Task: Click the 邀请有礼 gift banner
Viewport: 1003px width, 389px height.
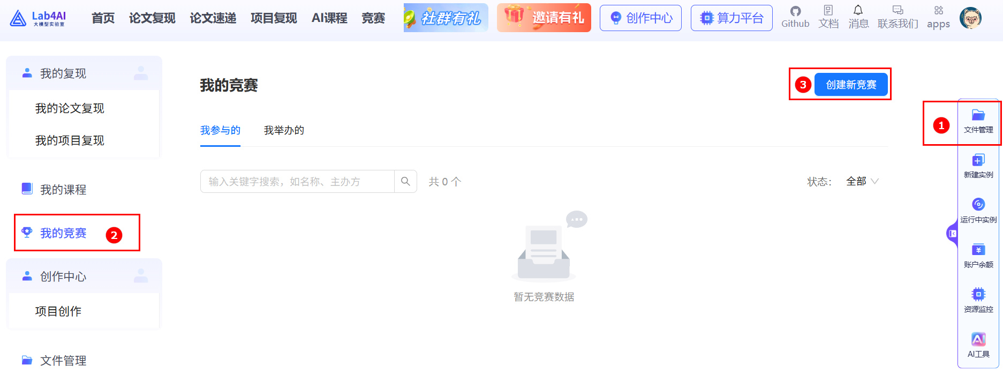Action: [x=544, y=18]
